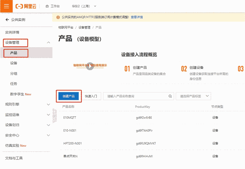The image size is (245, 169).
Task: Open the hamburger navigation menu
Action: coord(6,6)
